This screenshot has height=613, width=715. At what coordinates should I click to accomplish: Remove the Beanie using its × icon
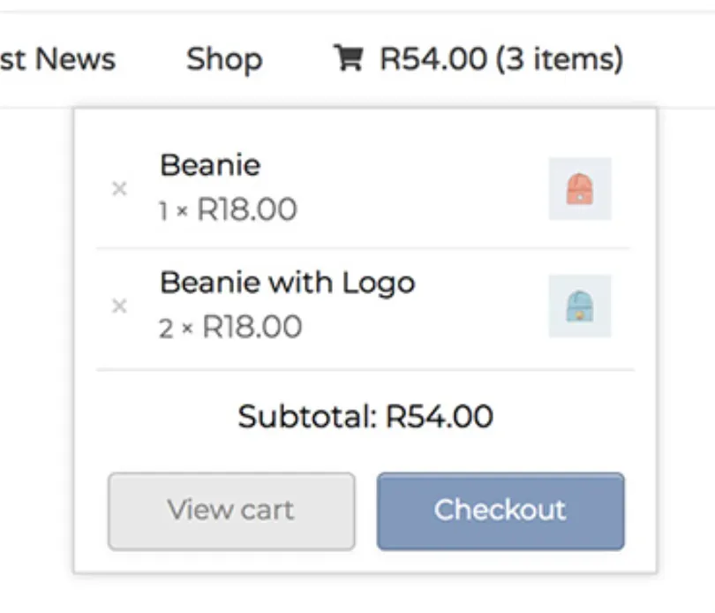[x=120, y=188]
